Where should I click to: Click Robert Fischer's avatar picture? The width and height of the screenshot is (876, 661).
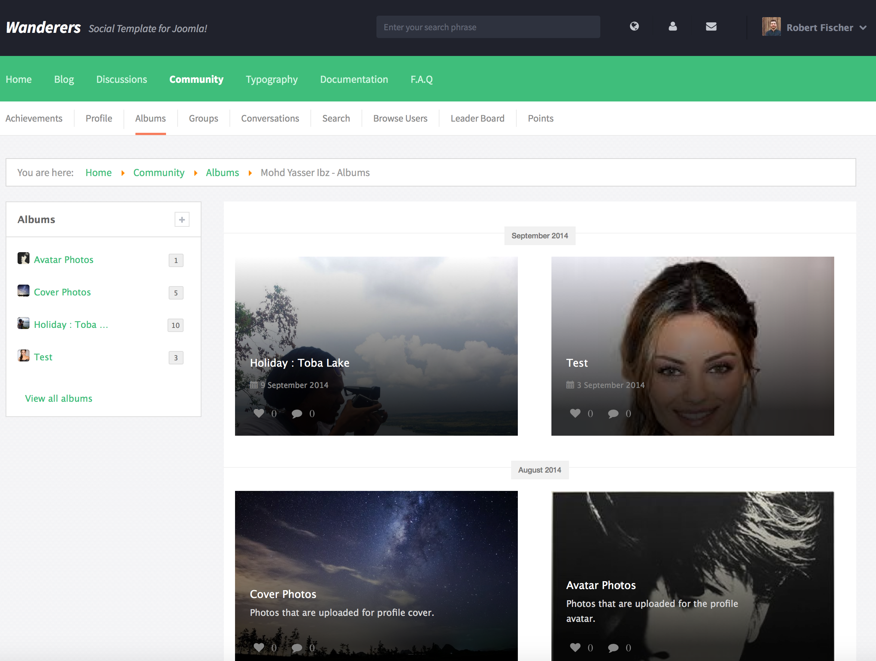[771, 27]
